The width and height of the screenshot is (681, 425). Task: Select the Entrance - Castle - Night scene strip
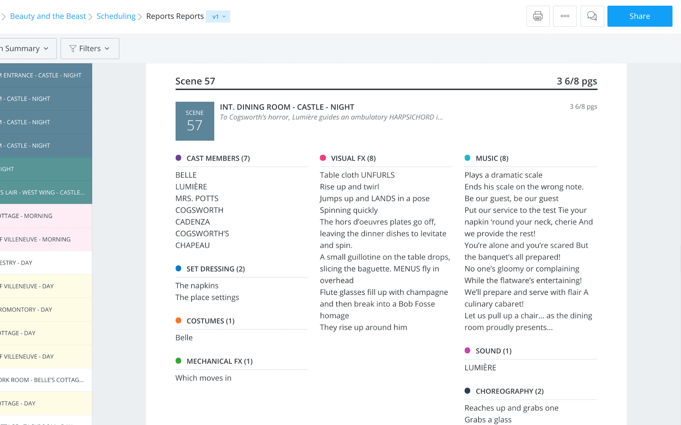[x=46, y=75]
